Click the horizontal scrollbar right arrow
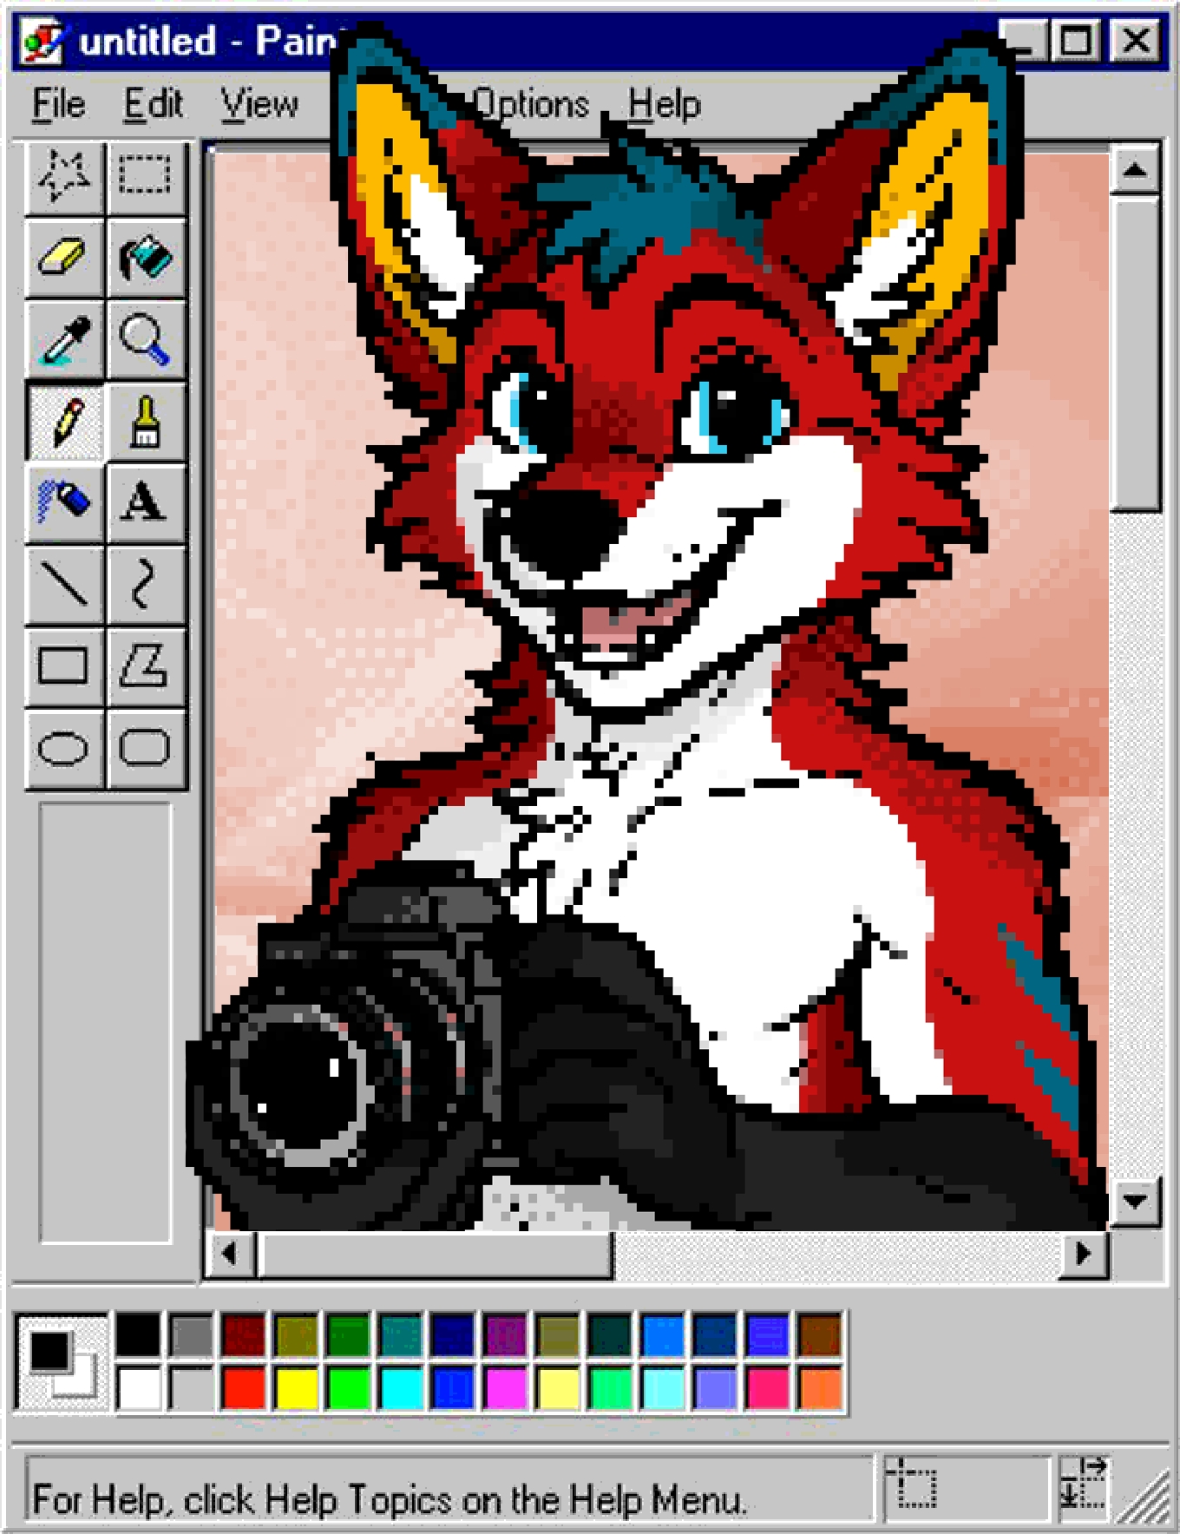This screenshot has width=1180, height=1534. click(1083, 1254)
